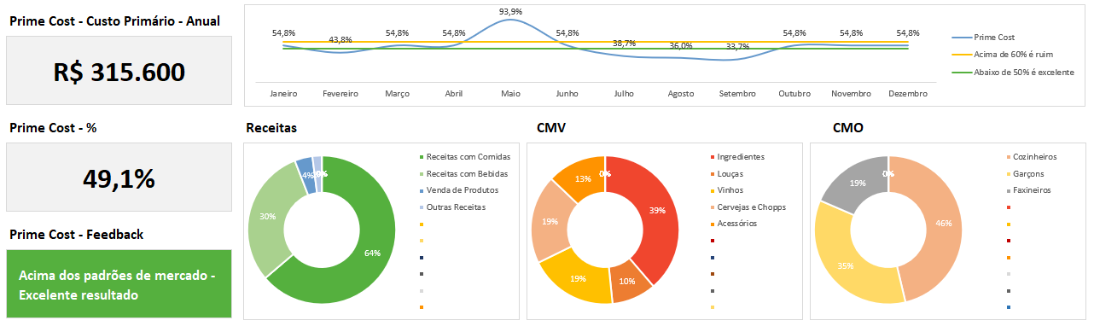
Task: Click the 'Prime Cost - Feedback' heading
Action: click(76, 234)
